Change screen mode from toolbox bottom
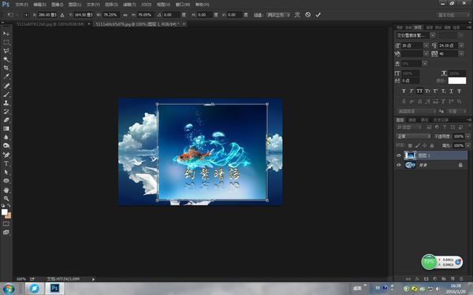 pyautogui.click(x=6, y=232)
